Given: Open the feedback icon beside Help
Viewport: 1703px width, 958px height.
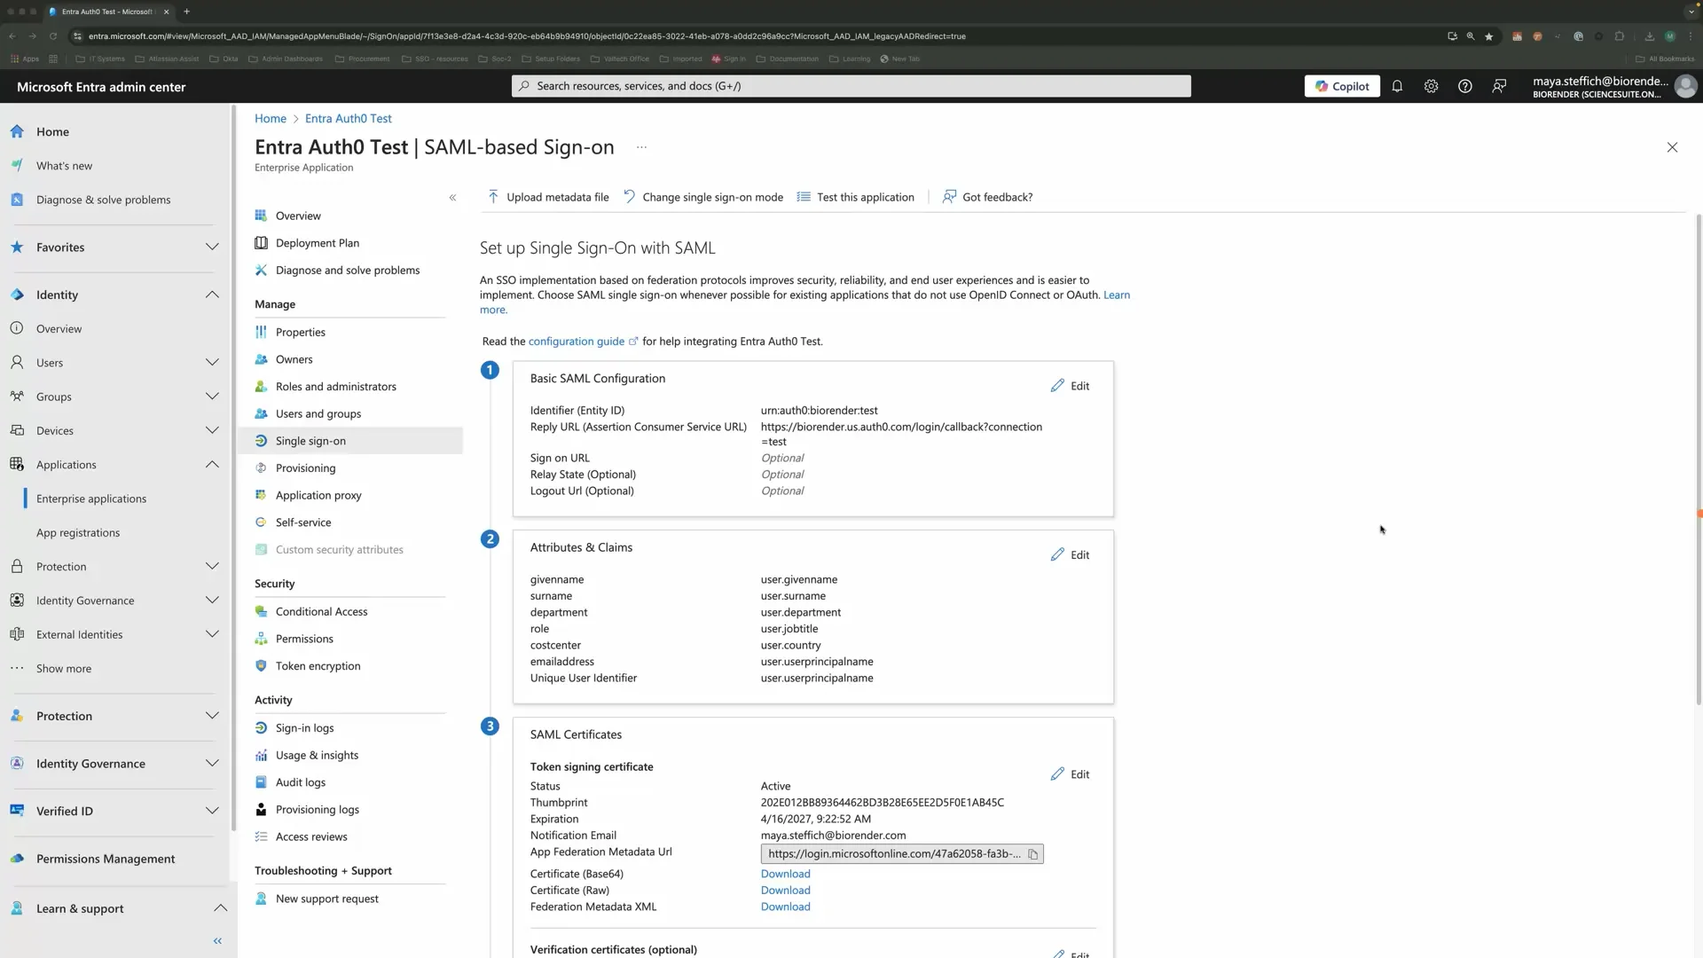Looking at the screenshot, I should [1498, 86].
